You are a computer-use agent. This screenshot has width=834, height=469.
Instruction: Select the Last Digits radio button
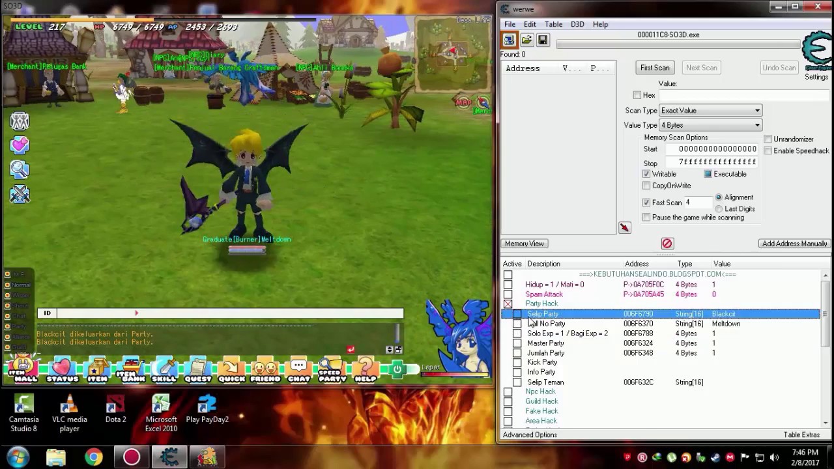pyautogui.click(x=719, y=209)
